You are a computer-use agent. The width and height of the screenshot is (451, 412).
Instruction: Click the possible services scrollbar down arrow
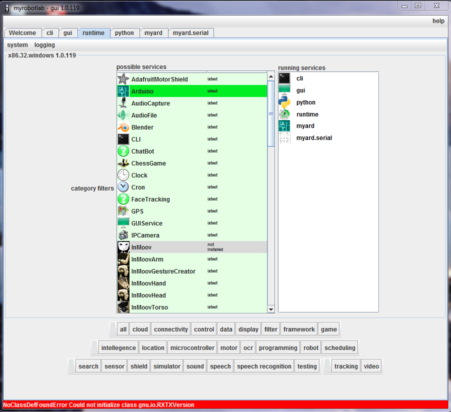pyautogui.click(x=271, y=309)
